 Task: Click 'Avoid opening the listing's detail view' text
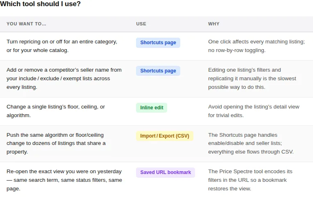point(254,107)
